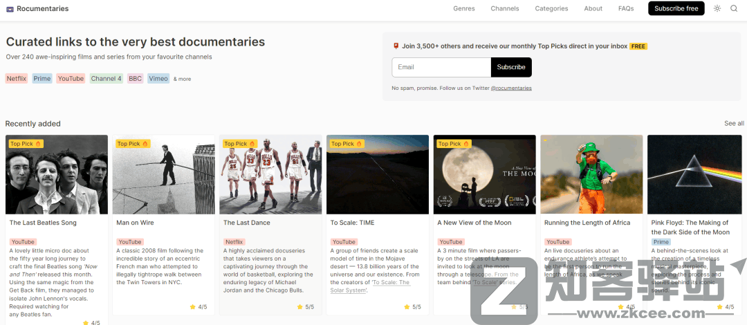Select the Netflix channel tag
The image size is (747, 325).
tap(17, 79)
